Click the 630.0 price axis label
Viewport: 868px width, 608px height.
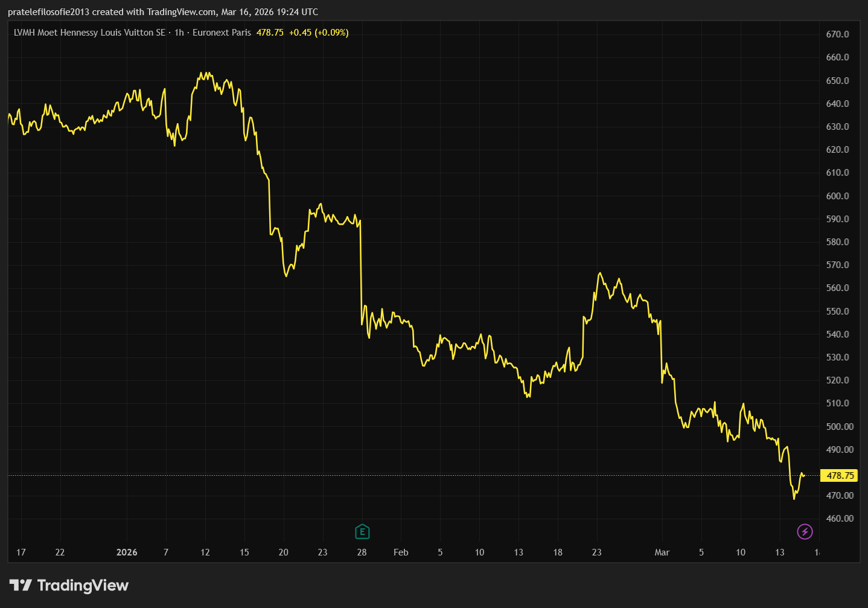coord(837,127)
